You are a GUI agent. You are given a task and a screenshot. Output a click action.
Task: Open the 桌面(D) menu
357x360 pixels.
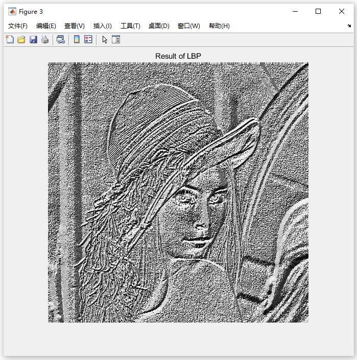(159, 26)
